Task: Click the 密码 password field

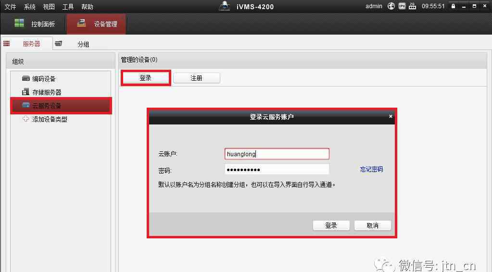Action: tap(277, 170)
